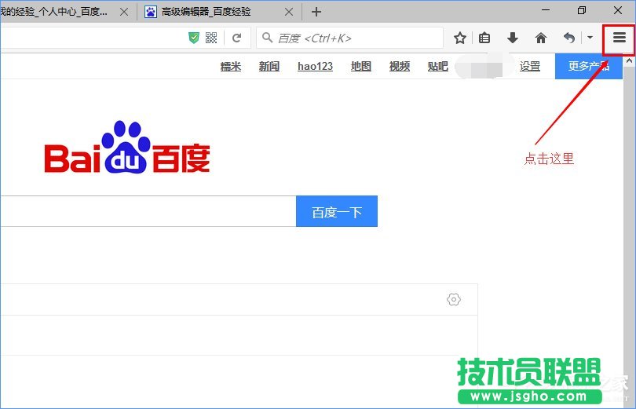This screenshot has height=409, width=636.
Task: Show bookmarks list icon
Action: pos(484,38)
